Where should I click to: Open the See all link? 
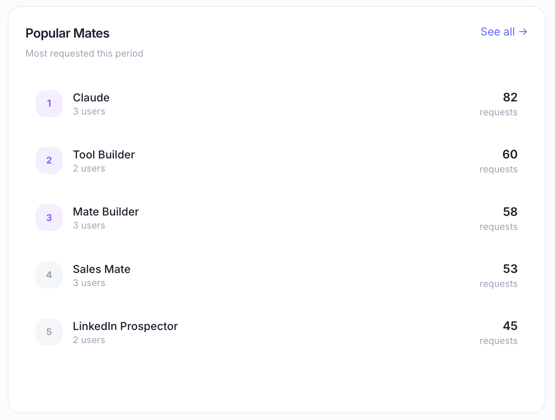(x=503, y=32)
